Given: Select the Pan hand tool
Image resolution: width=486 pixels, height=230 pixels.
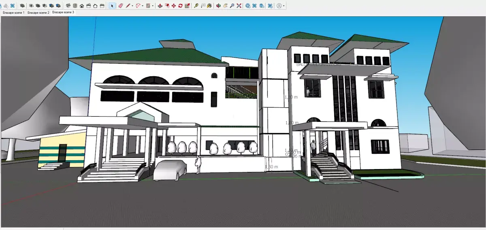Looking at the screenshot, I should point(225,6).
